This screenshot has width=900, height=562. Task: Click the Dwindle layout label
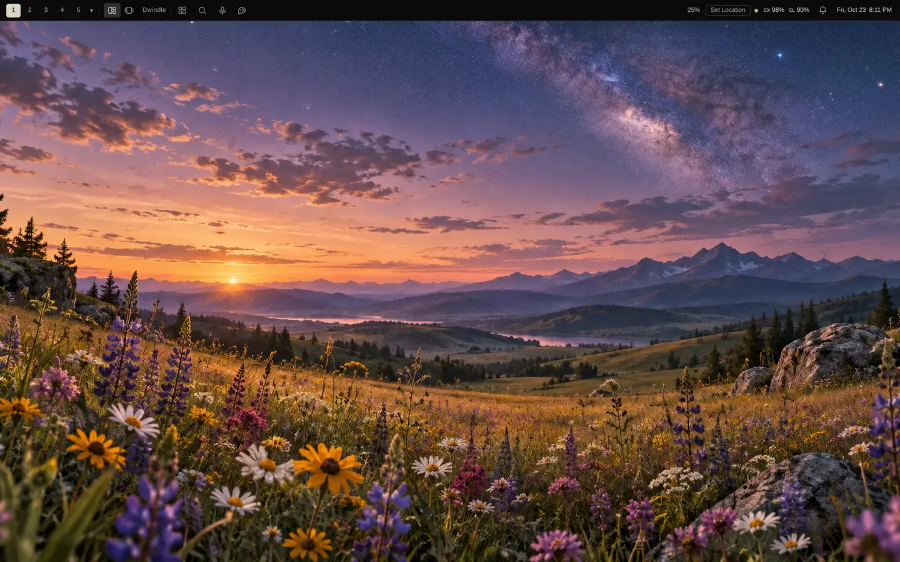coord(154,10)
